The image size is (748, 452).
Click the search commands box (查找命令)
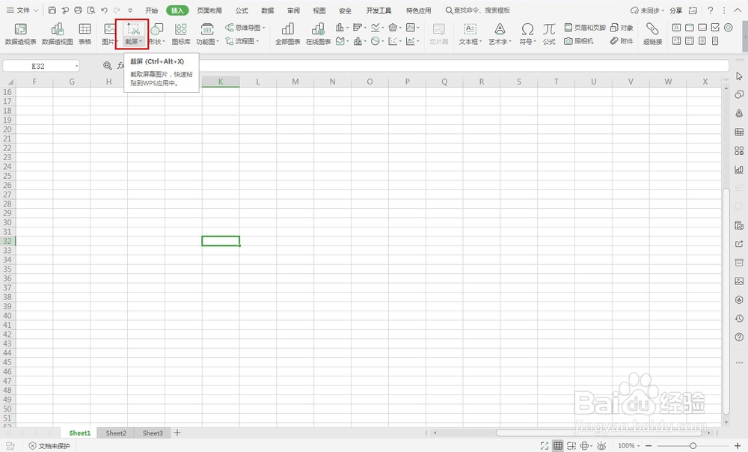point(478,10)
